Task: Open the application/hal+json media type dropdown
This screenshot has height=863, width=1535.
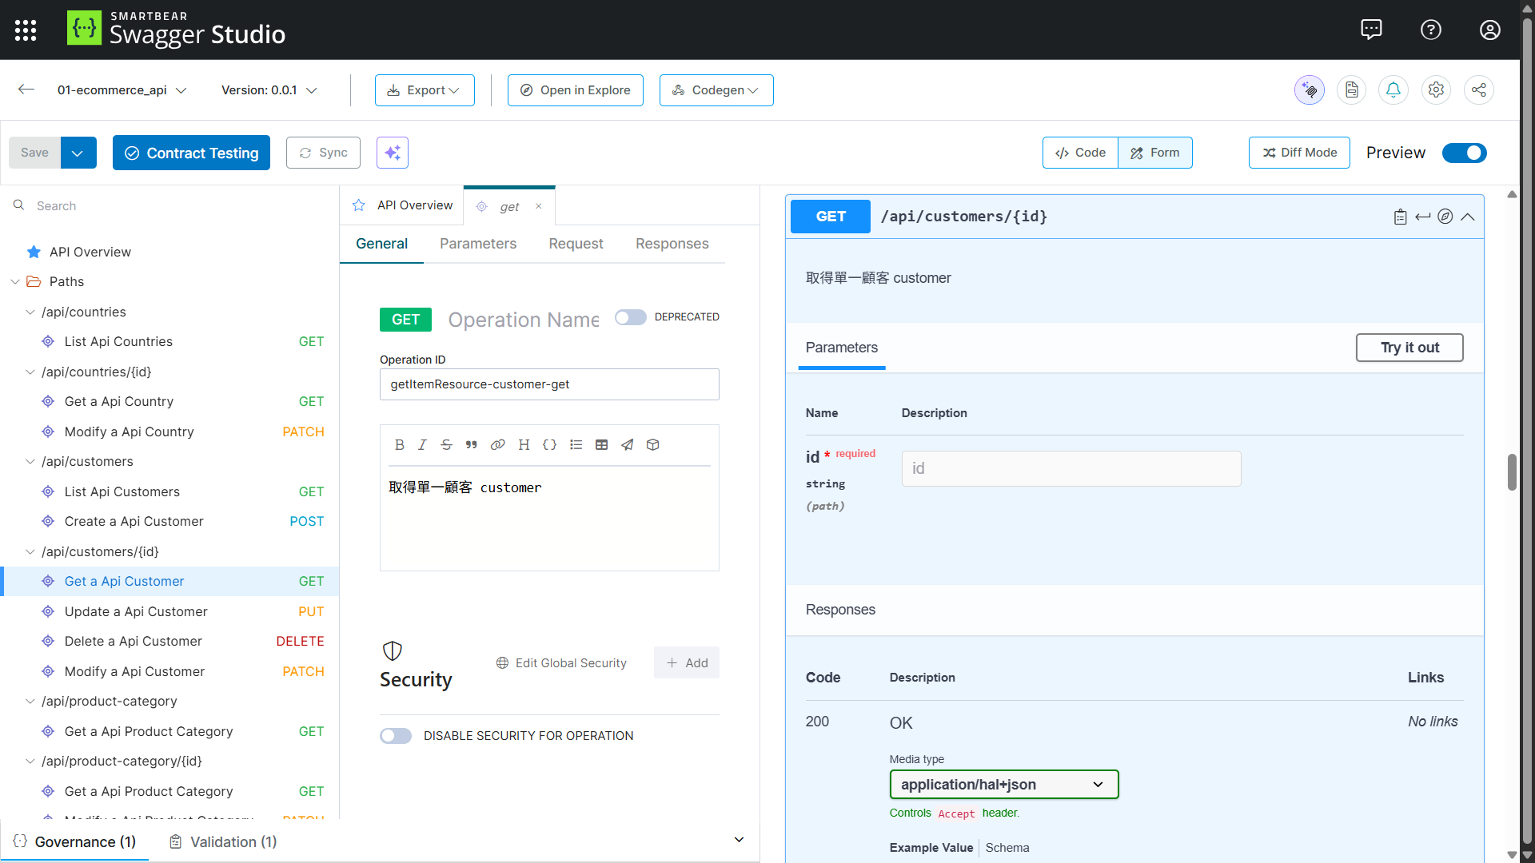Action: [1003, 785]
